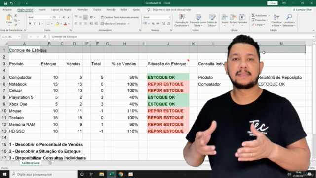This screenshot has width=316, height=178.
Task: Open the fill color dropdown arrow
Action: pyautogui.click(x=61, y=24)
